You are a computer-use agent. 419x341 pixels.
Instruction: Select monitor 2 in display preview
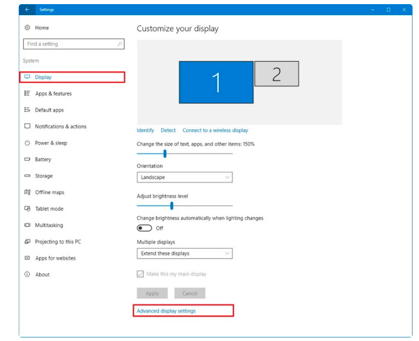pyautogui.click(x=277, y=74)
